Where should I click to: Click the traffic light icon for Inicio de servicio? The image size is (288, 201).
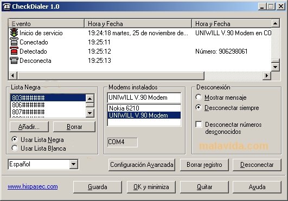[x=14, y=33]
